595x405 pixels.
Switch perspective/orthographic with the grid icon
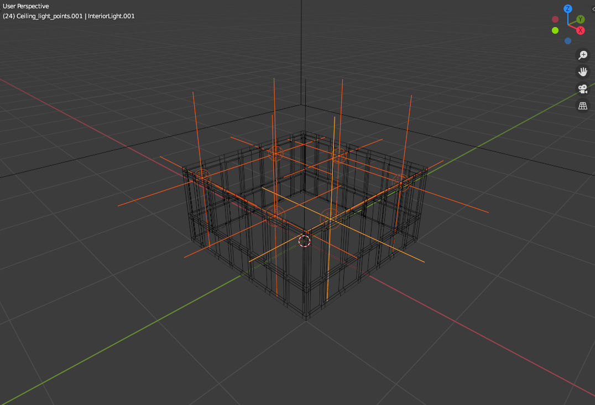(x=582, y=106)
